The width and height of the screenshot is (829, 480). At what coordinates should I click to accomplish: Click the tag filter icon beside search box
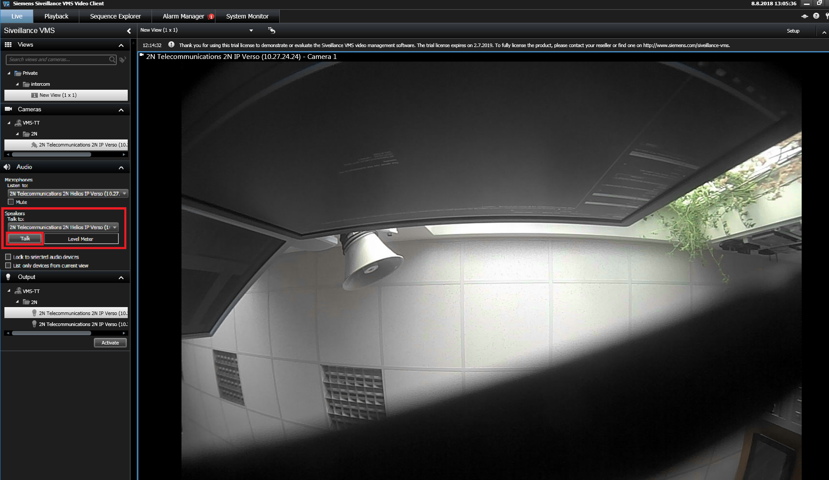[123, 59]
